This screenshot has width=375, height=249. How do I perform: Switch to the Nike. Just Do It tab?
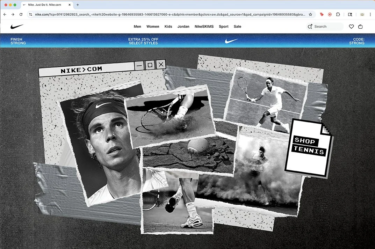pos(45,5)
